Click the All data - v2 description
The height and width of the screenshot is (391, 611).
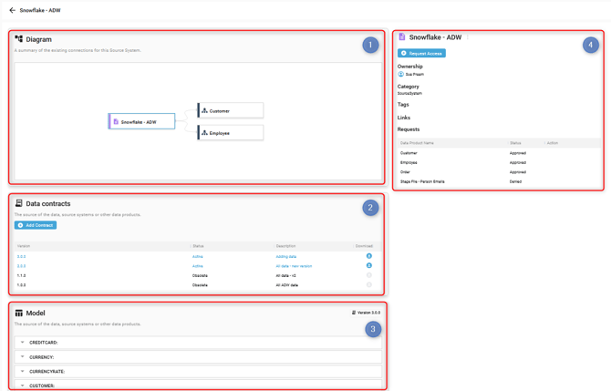coord(285,276)
